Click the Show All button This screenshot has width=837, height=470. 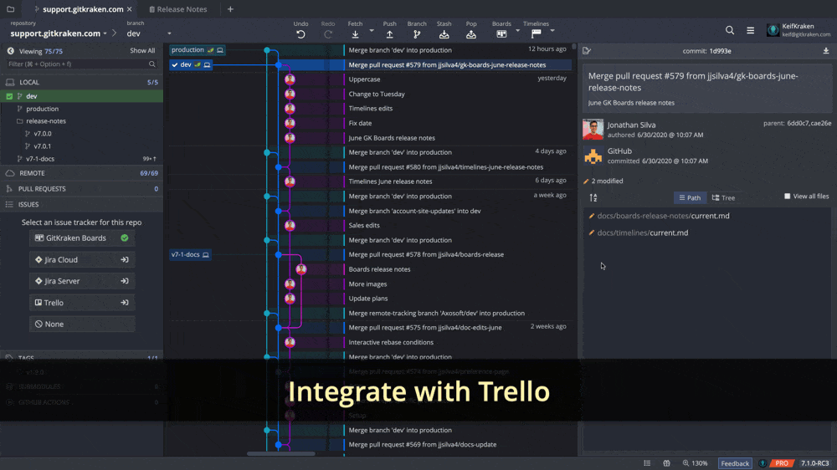(142, 51)
